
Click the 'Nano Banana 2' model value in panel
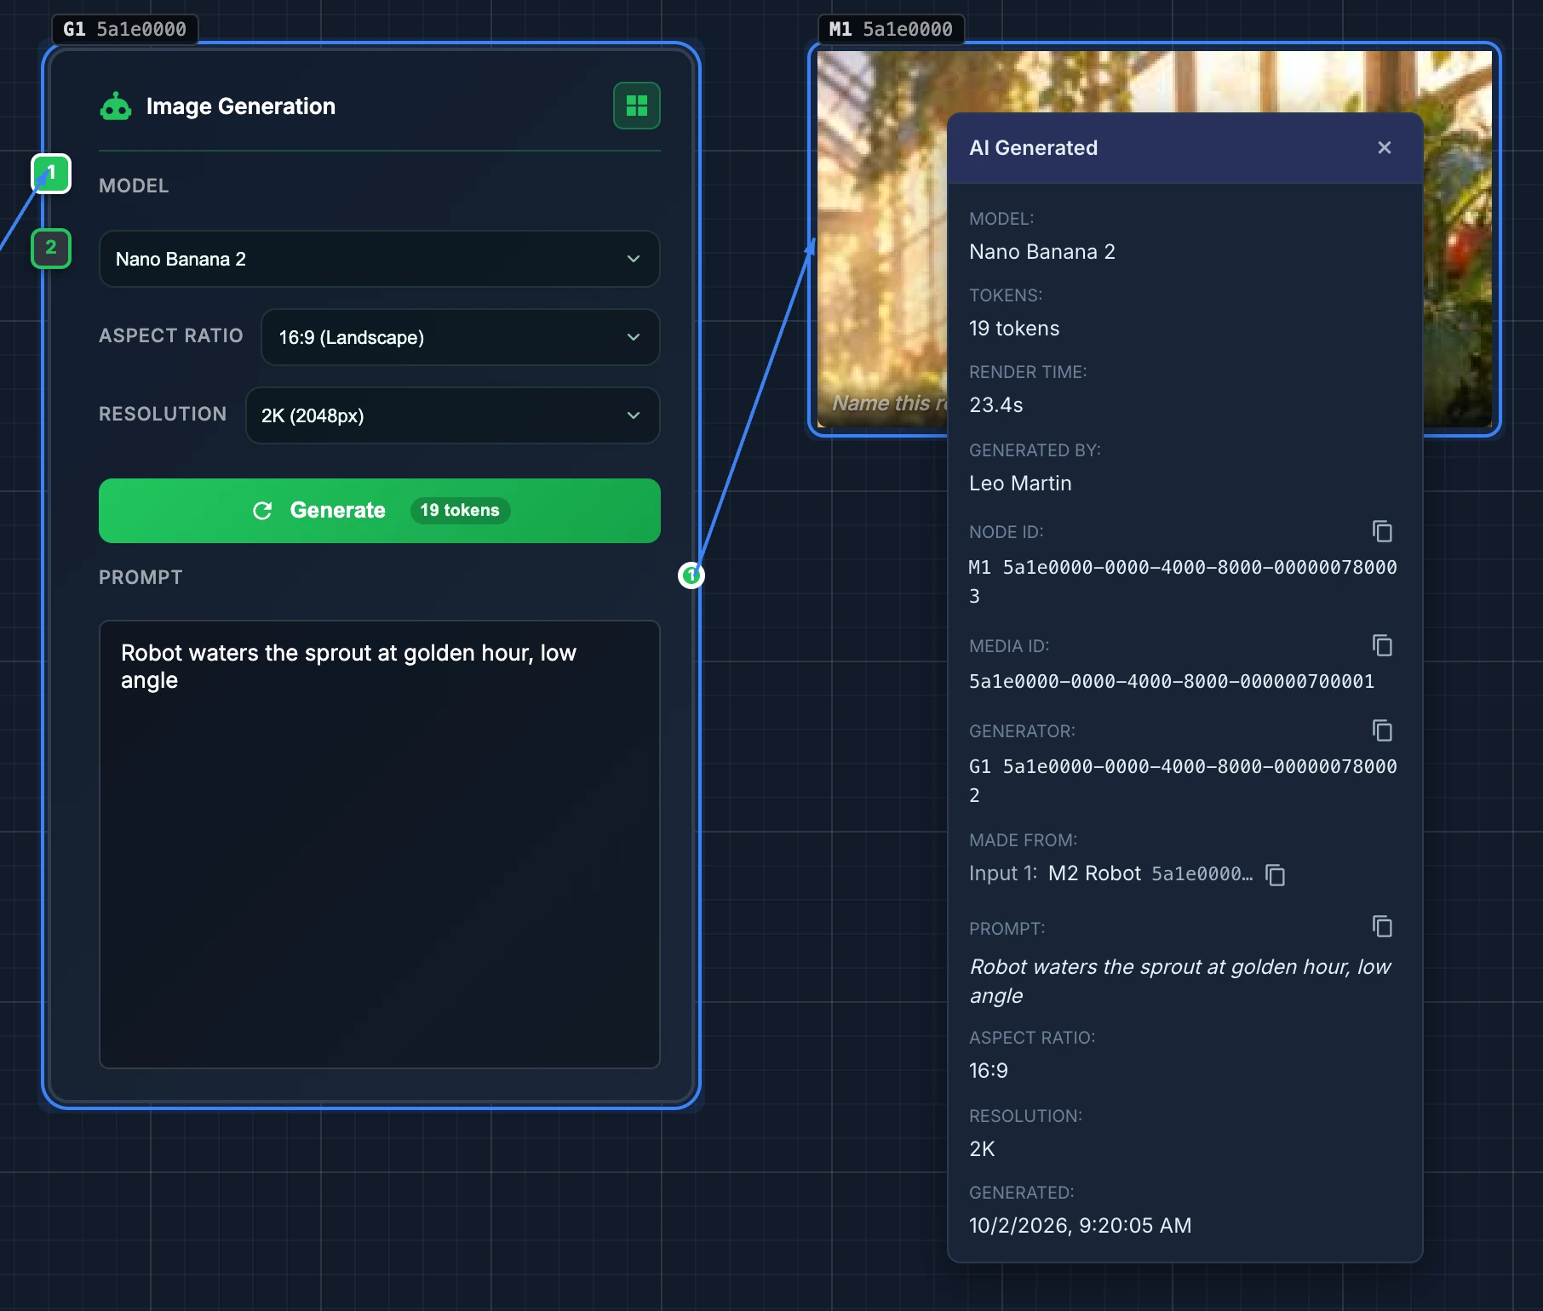pos(1041,252)
